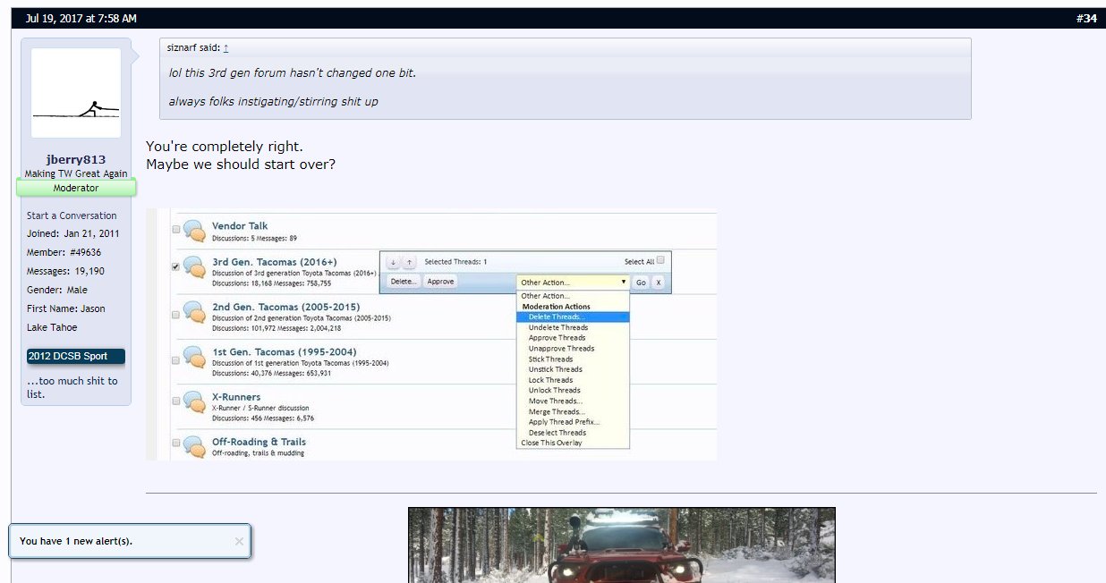
Task: Open jberry813's rowing avatar image
Action: coord(76,93)
